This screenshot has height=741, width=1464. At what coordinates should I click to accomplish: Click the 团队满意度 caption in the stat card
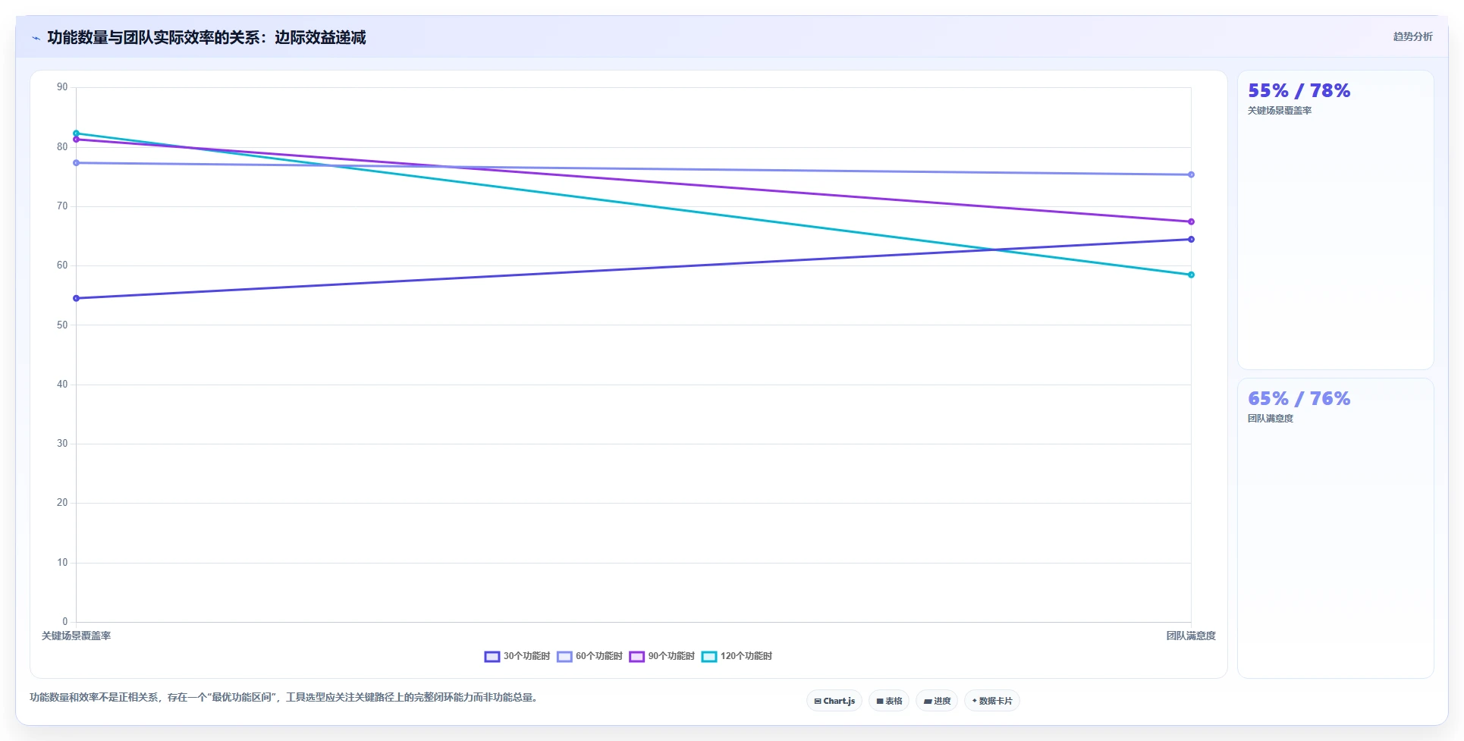click(1271, 419)
